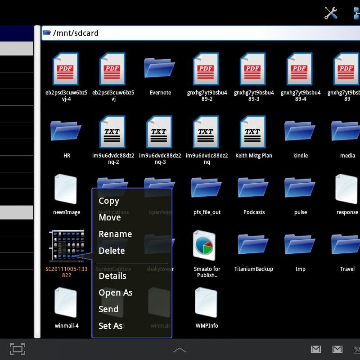Expand the system bar up chevron

point(180,350)
